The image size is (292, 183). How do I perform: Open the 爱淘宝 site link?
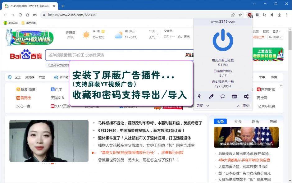click(x=24, y=98)
